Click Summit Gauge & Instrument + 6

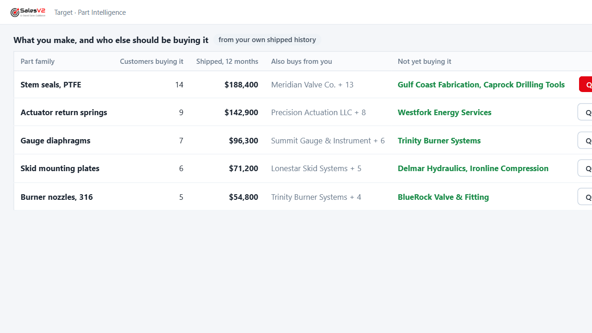328,141
